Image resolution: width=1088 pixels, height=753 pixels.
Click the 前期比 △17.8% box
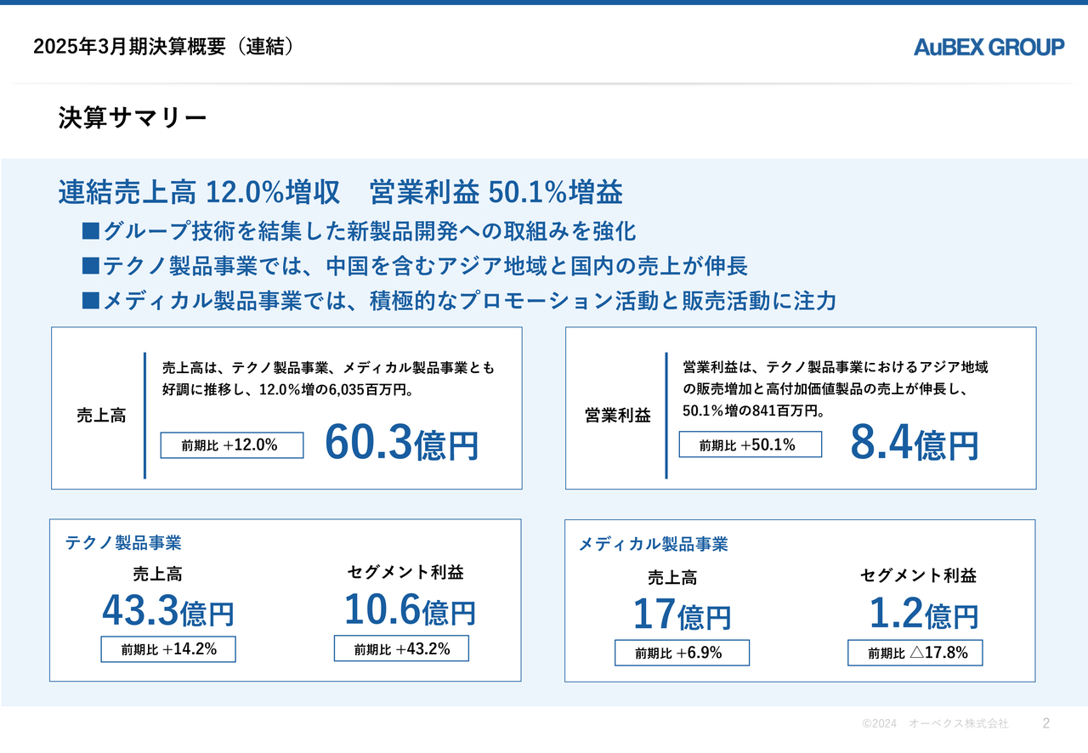tap(915, 653)
